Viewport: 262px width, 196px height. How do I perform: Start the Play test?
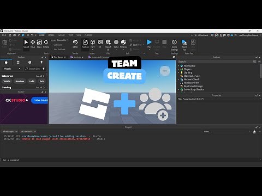pyautogui.click(x=149, y=44)
